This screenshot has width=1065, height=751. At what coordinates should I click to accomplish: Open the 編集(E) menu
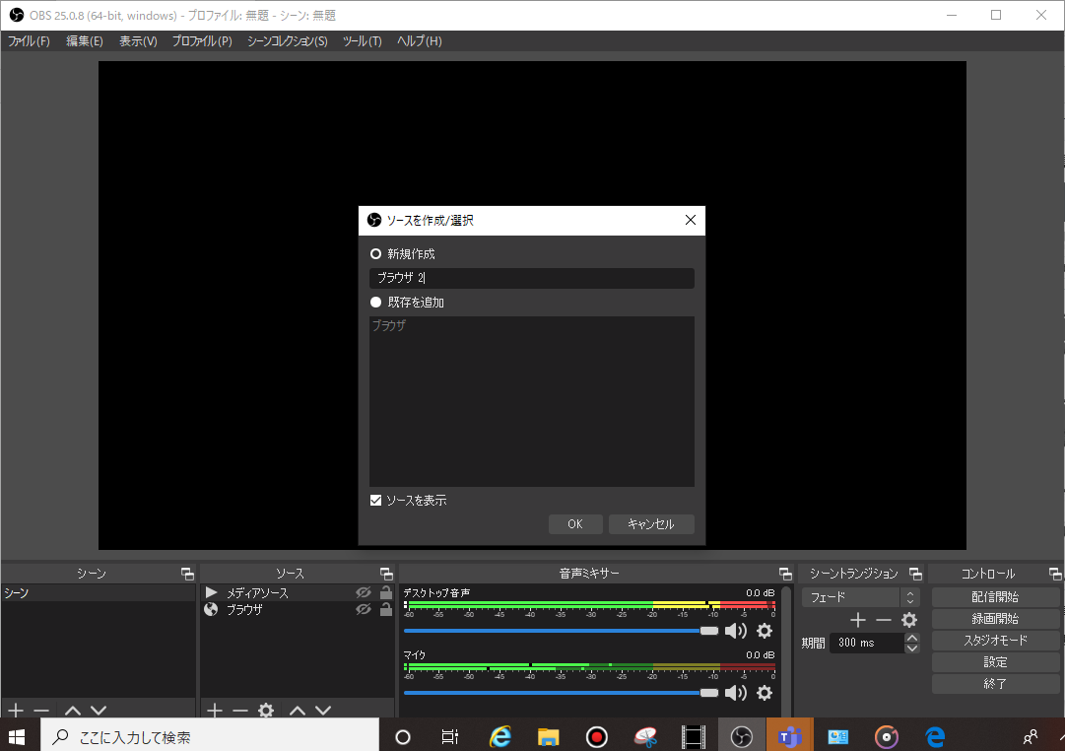coord(84,40)
